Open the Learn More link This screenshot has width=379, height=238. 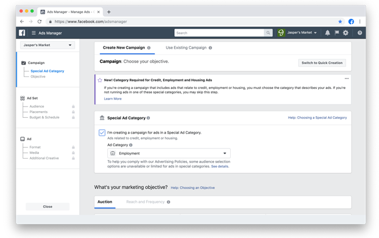(113, 99)
